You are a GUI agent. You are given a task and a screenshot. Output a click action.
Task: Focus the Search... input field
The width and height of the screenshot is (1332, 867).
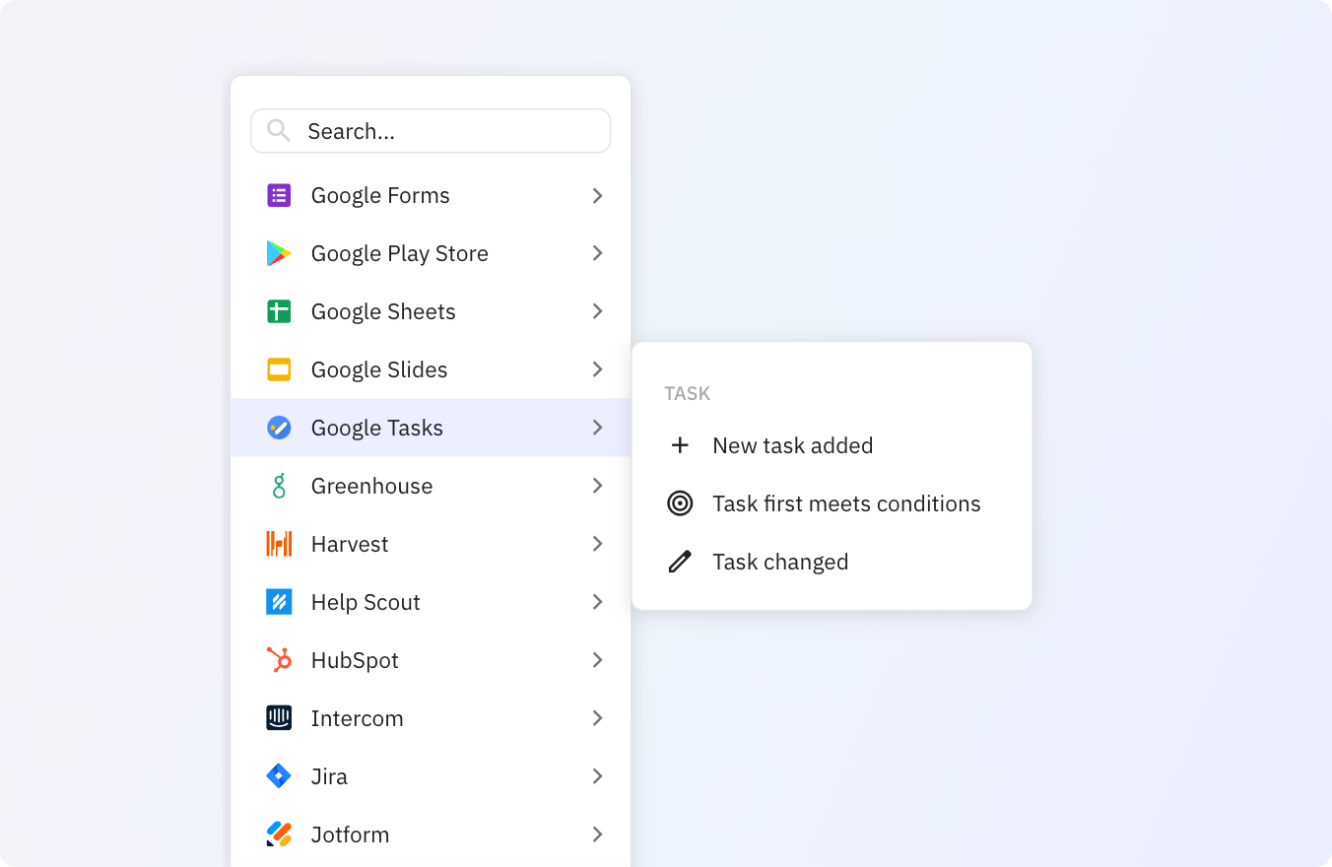pos(431,131)
